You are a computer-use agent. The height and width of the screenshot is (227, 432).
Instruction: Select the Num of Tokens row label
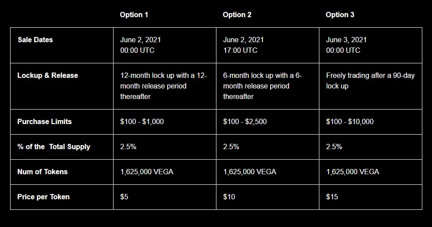click(x=42, y=172)
